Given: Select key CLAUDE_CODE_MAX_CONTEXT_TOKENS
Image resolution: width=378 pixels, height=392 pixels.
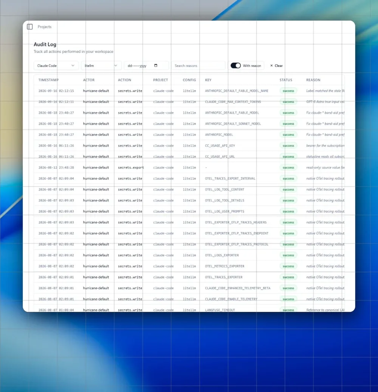Looking at the screenshot, I should pos(233,102).
